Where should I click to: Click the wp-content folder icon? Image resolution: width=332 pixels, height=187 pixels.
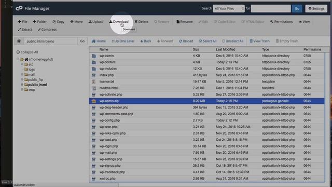94,62
